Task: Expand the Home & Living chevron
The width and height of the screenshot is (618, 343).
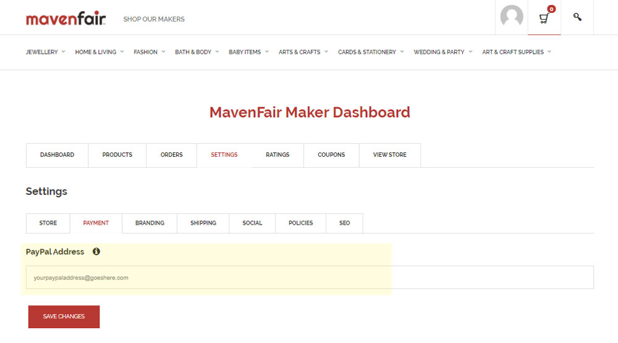Action: [x=122, y=52]
